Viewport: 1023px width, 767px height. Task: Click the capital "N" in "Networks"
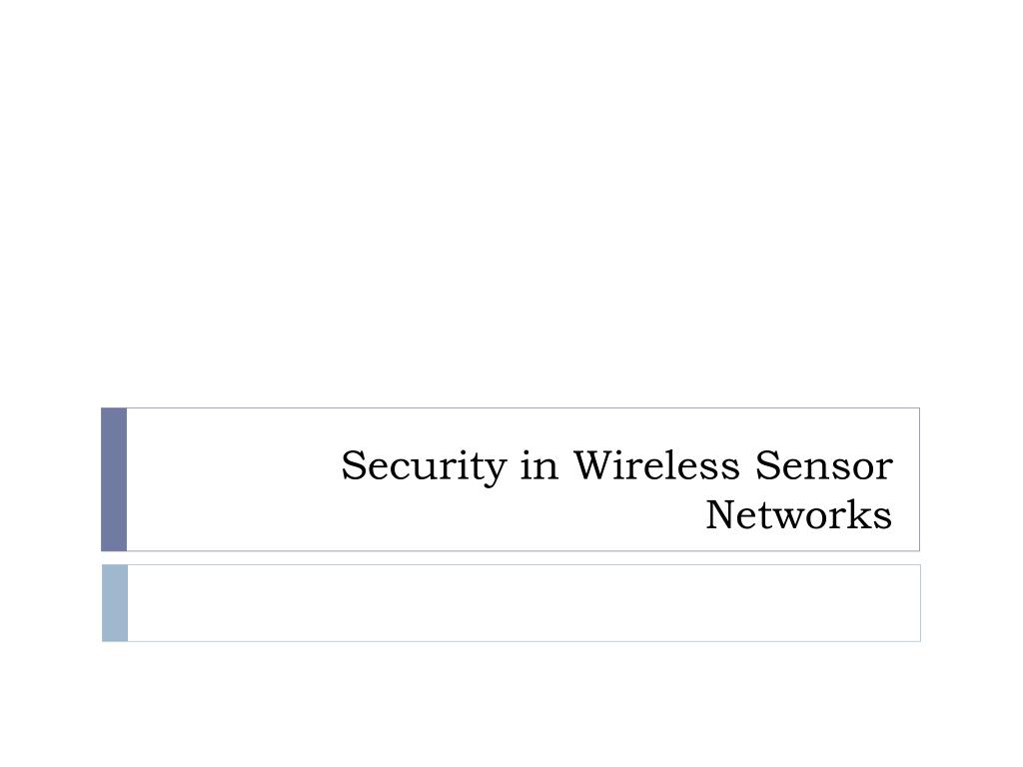723,515
